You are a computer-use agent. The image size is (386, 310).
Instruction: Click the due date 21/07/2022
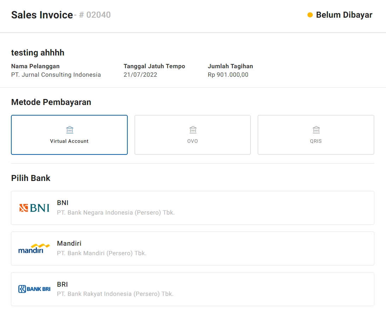coord(140,75)
